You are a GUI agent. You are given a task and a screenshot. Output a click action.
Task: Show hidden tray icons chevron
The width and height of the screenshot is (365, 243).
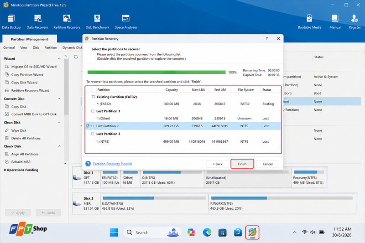pos(295,233)
